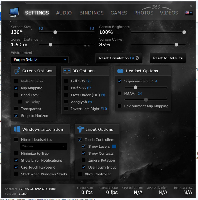Screen dimensions: 198x200
Task: Enable Anaglyph checkbox
Action: click(66, 102)
